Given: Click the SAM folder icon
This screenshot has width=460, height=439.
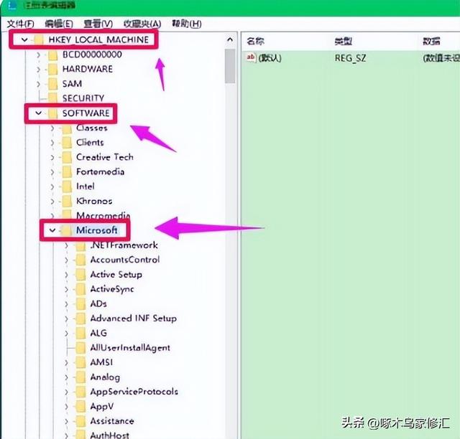Looking at the screenshot, I should tap(52, 84).
